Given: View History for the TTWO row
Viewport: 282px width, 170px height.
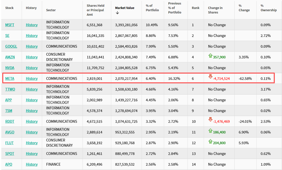Looking at the screenshot, I should tap(32, 89).
